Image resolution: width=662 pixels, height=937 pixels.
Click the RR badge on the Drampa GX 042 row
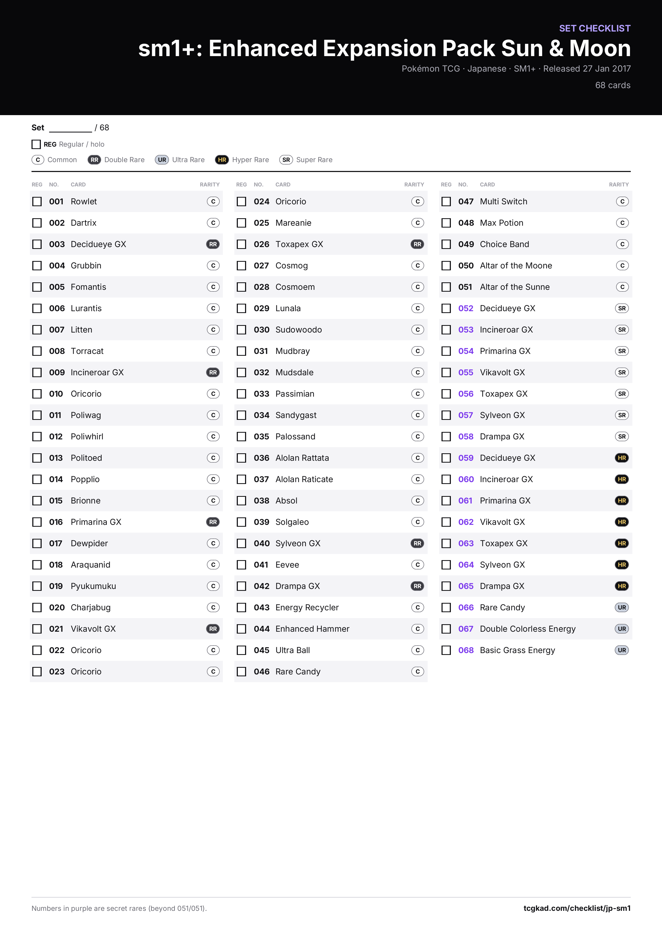tap(417, 586)
